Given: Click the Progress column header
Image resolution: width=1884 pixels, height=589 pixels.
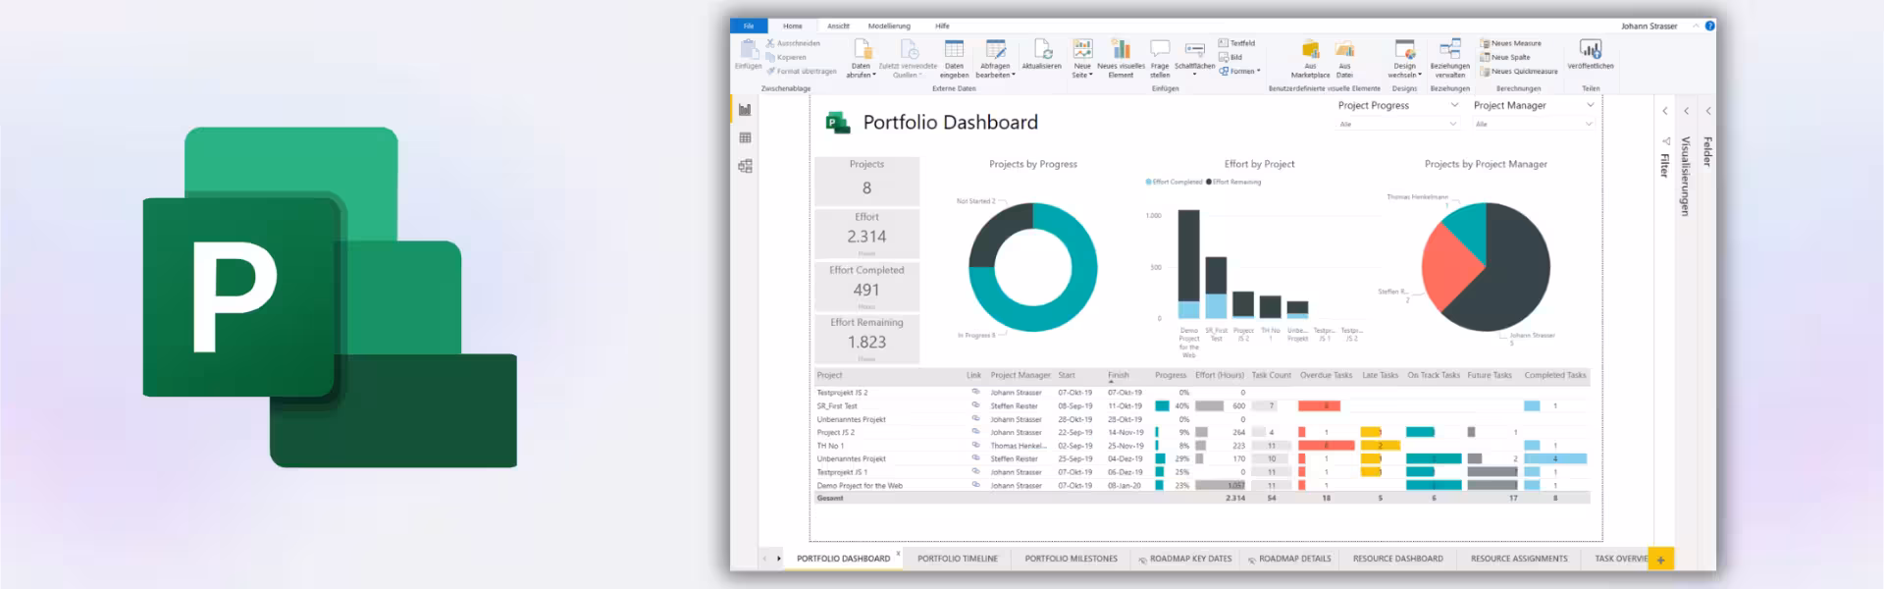Looking at the screenshot, I should tap(1171, 375).
